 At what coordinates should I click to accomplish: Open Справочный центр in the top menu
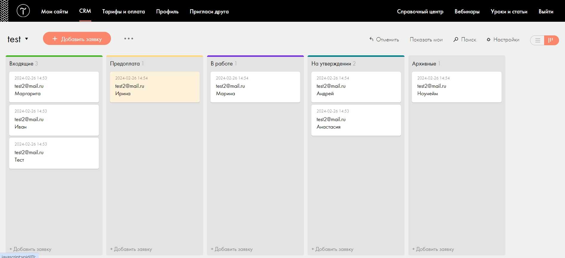[x=420, y=12]
